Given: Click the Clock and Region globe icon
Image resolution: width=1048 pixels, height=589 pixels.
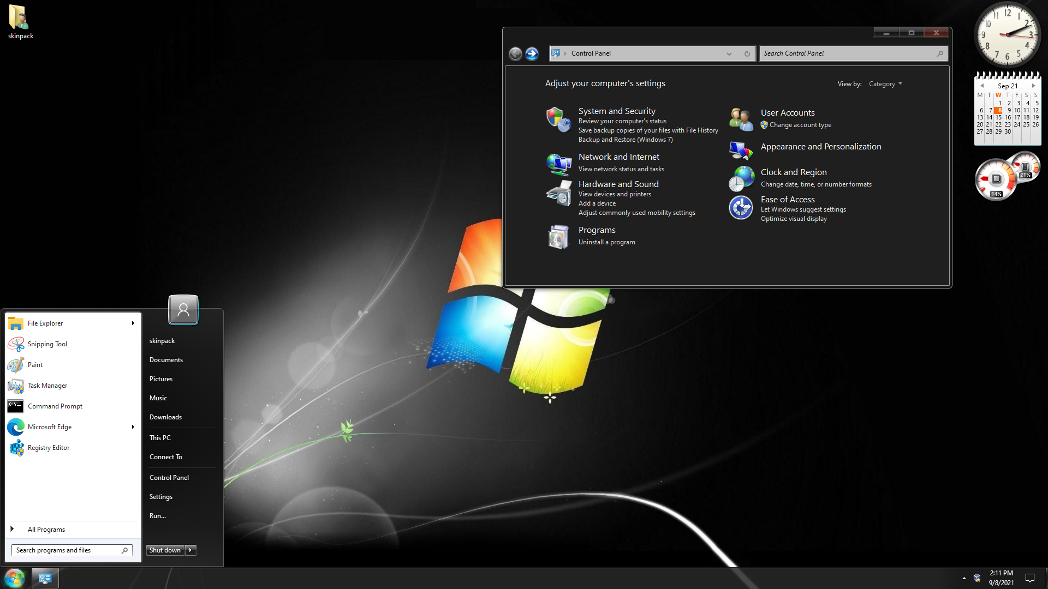Looking at the screenshot, I should click(741, 178).
